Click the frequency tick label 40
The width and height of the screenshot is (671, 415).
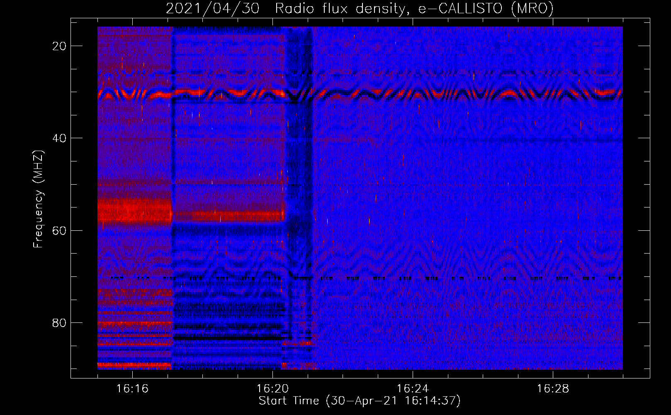tap(60, 138)
